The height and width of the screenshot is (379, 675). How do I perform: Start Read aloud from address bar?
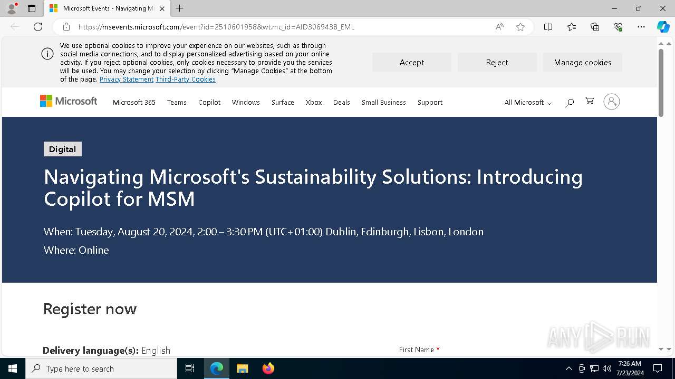tap(499, 27)
